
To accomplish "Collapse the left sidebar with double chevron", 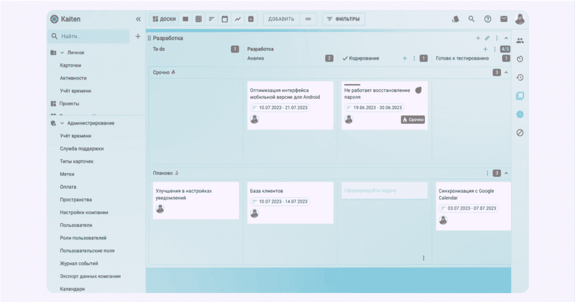I will pos(138,19).
